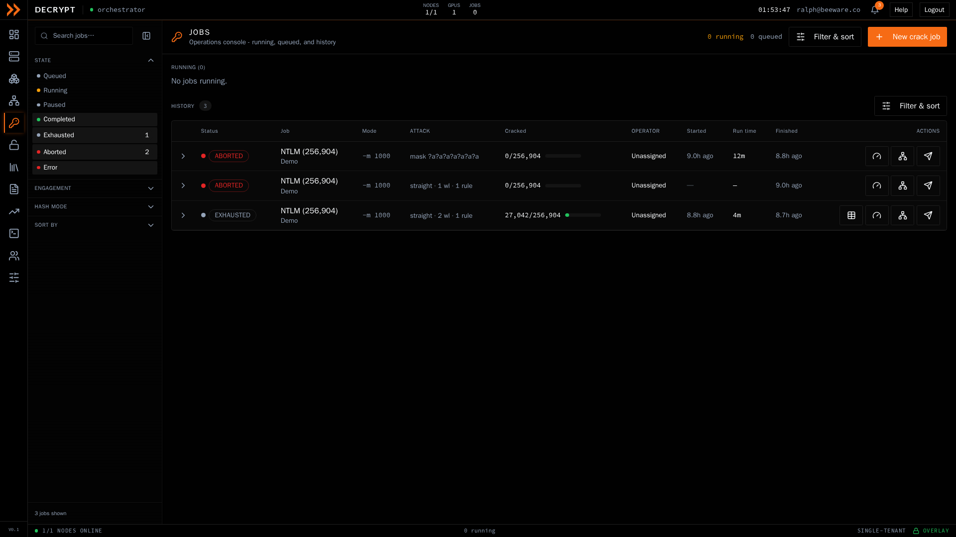Open the terminal console sidebar icon

(x=14, y=234)
